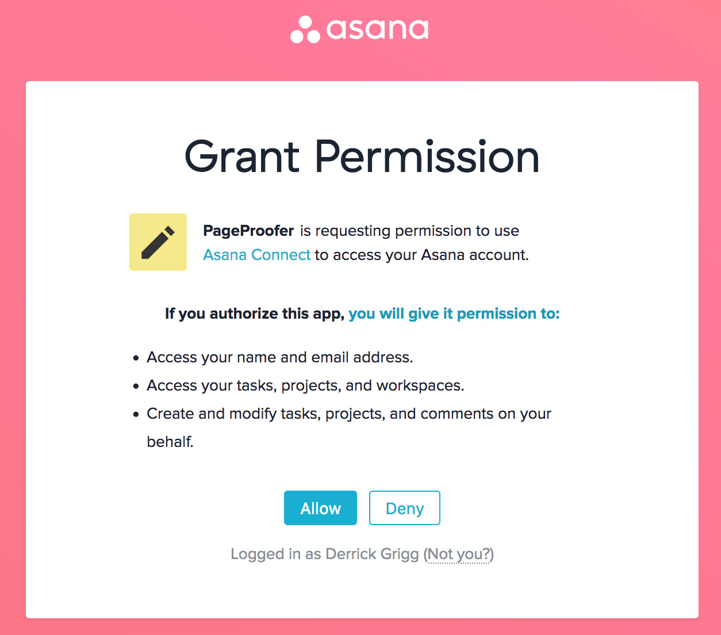Click "to access your Asana account" text
The height and width of the screenshot is (635, 721).
(421, 255)
